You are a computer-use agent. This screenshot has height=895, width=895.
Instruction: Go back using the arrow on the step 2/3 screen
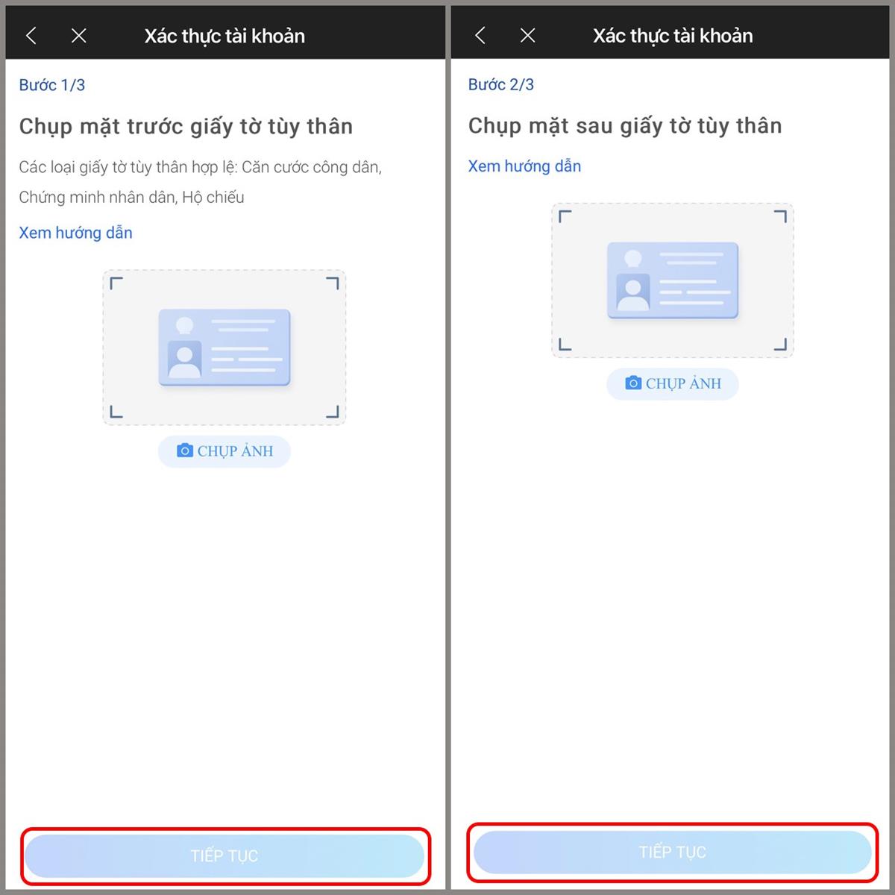[480, 35]
